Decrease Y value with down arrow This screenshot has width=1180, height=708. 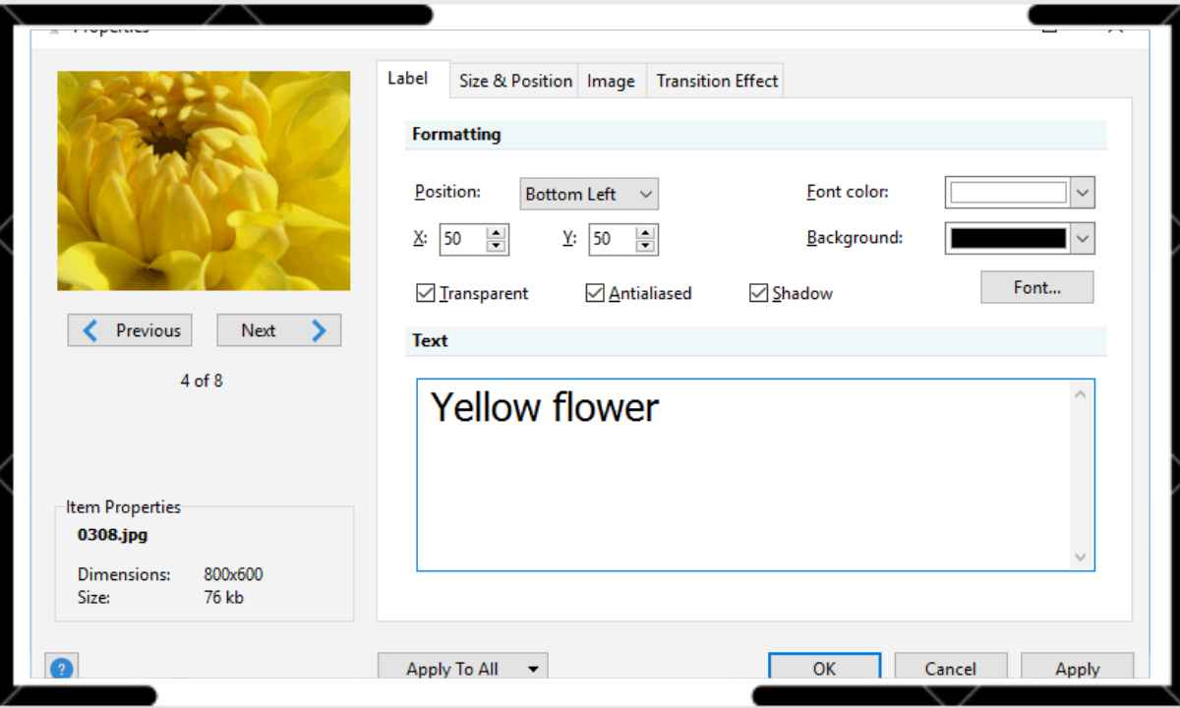(645, 246)
